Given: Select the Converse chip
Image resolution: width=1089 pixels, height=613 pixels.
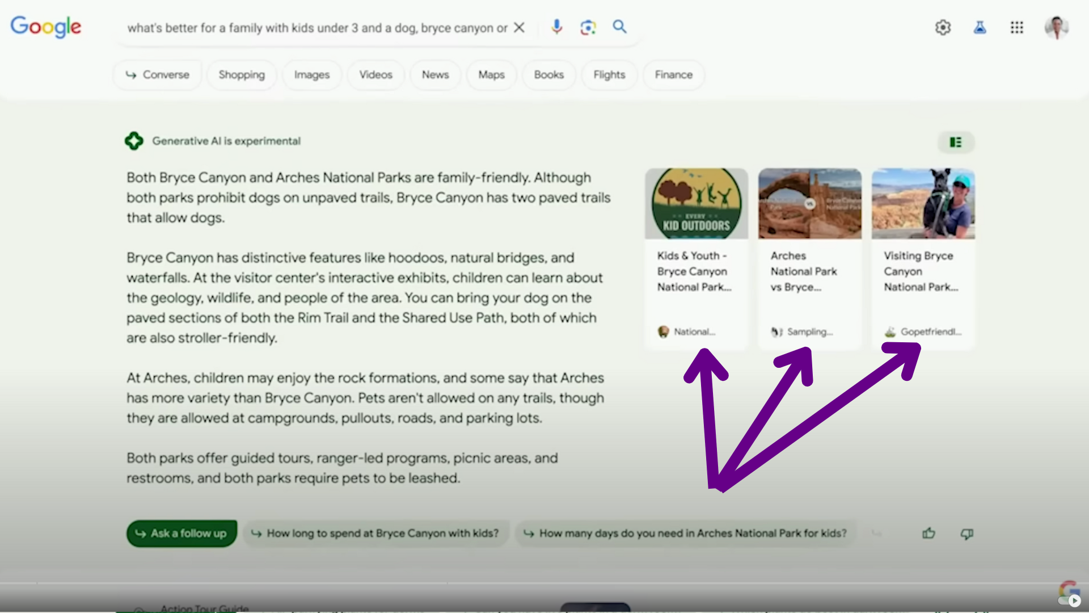Looking at the screenshot, I should click(x=157, y=75).
